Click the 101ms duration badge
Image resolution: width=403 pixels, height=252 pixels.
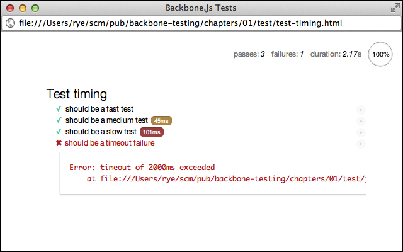coord(152,132)
